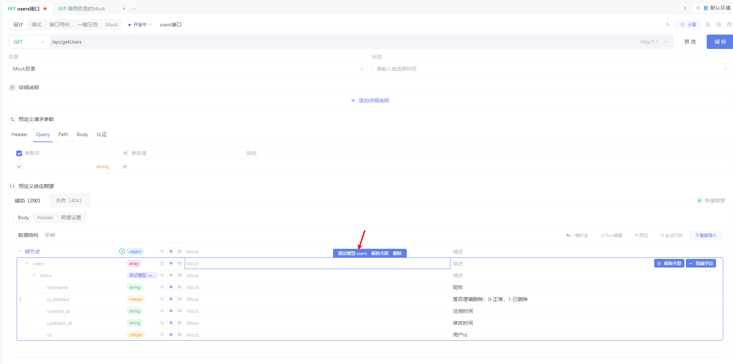Click the 保存 save button

tap(720, 42)
